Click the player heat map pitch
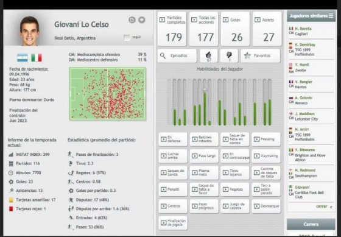The height and width of the screenshot is (237, 341). point(108,94)
